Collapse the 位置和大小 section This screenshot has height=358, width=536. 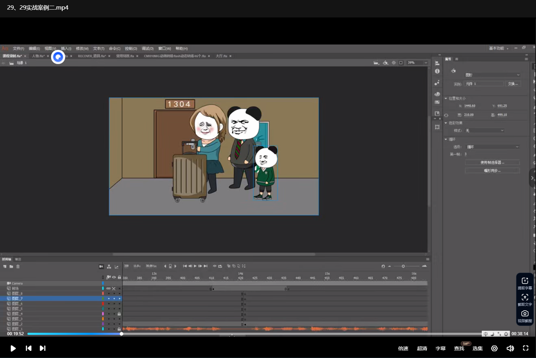tap(446, 98)
